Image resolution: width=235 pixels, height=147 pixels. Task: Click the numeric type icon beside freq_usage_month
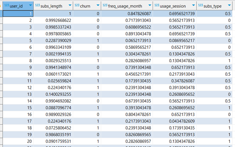tap(105, 5)
